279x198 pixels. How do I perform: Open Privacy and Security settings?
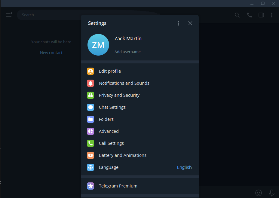140,95
